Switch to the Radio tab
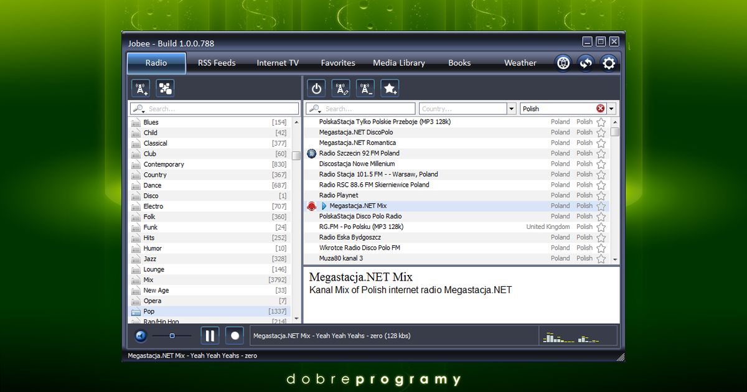The width and height of the screenshot is (747, 392). pyautogui.click(x=156, y=63)
